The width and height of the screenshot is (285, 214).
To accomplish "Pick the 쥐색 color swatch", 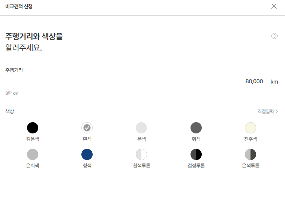I will (x=196, y=128).
